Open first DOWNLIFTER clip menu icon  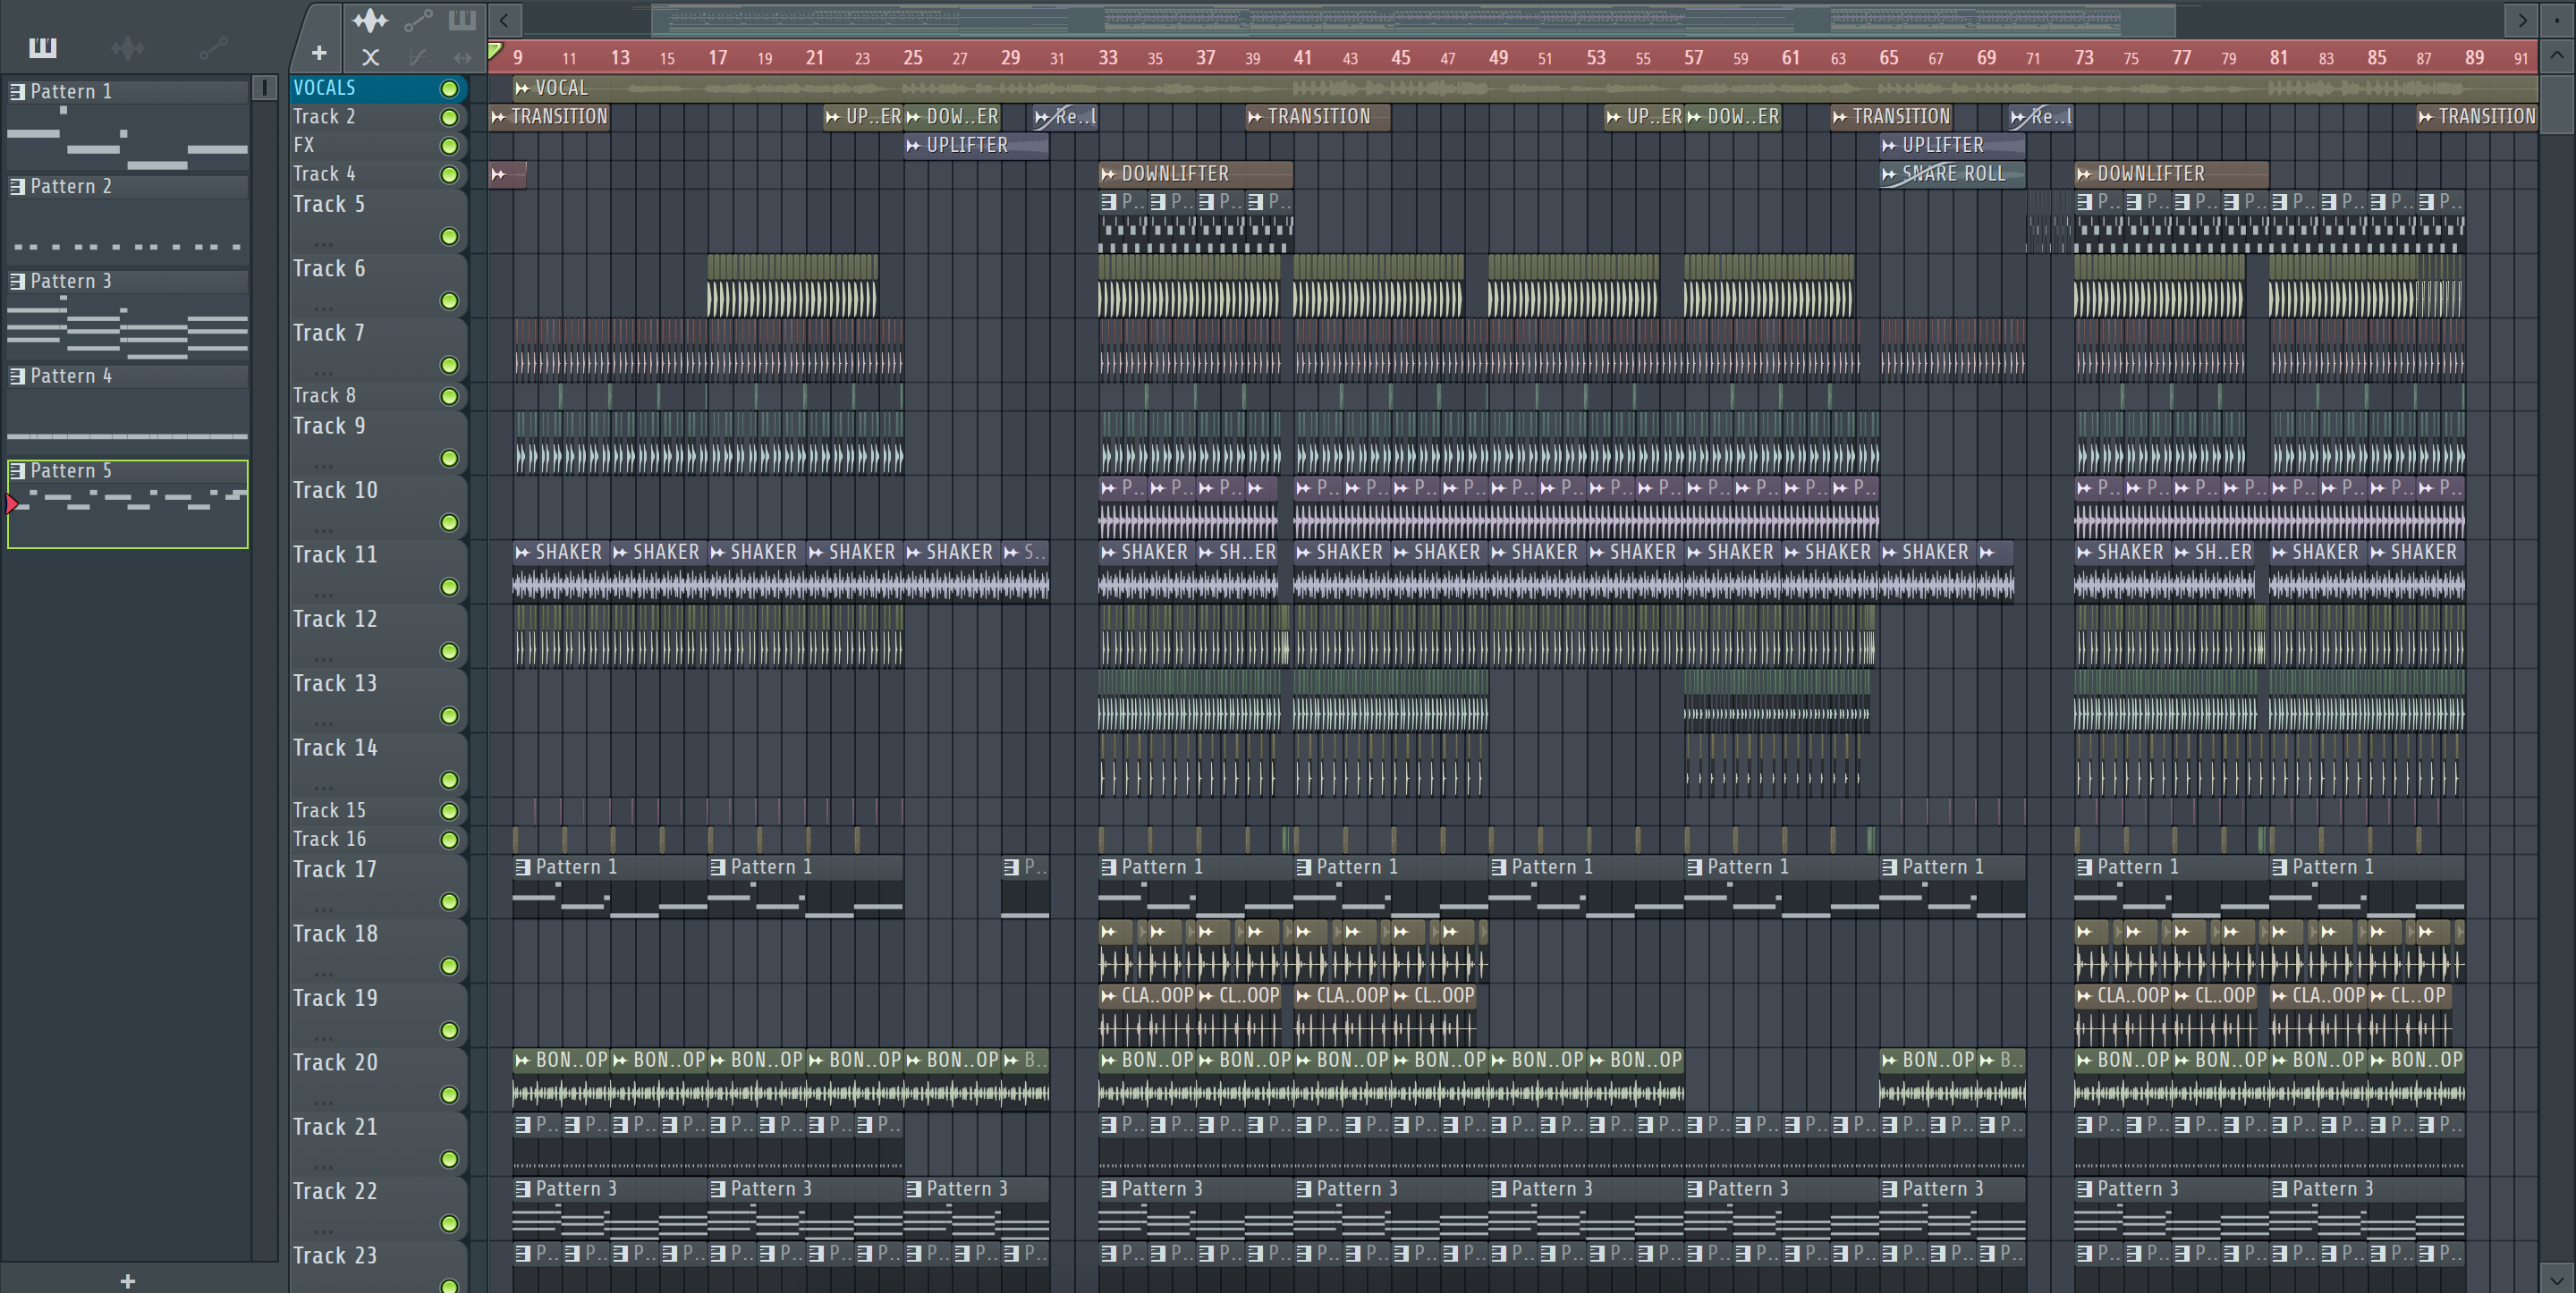tap(1108, 174)
